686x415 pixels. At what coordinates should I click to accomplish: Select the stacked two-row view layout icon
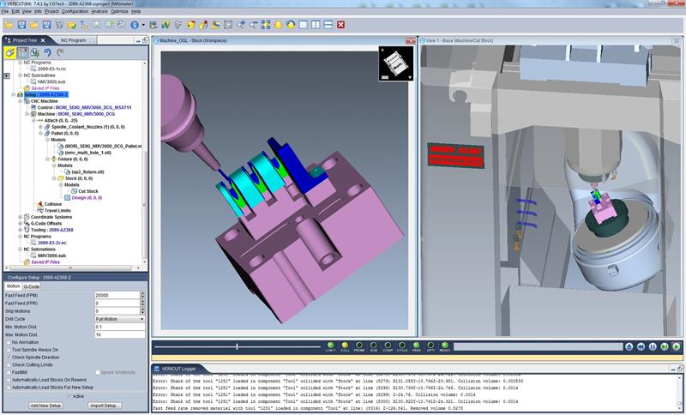point(328,25)
